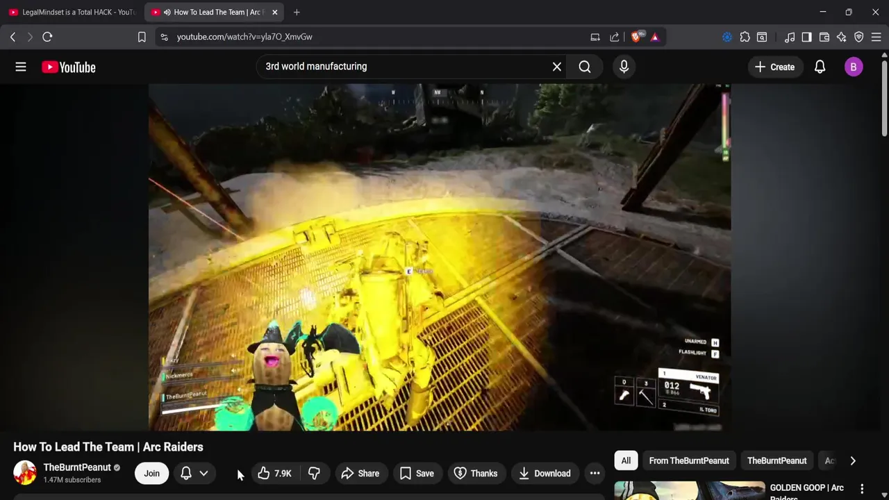Click How To Lead The Team title
Screen dimensions: 889x500
click(x=108, y=447)
